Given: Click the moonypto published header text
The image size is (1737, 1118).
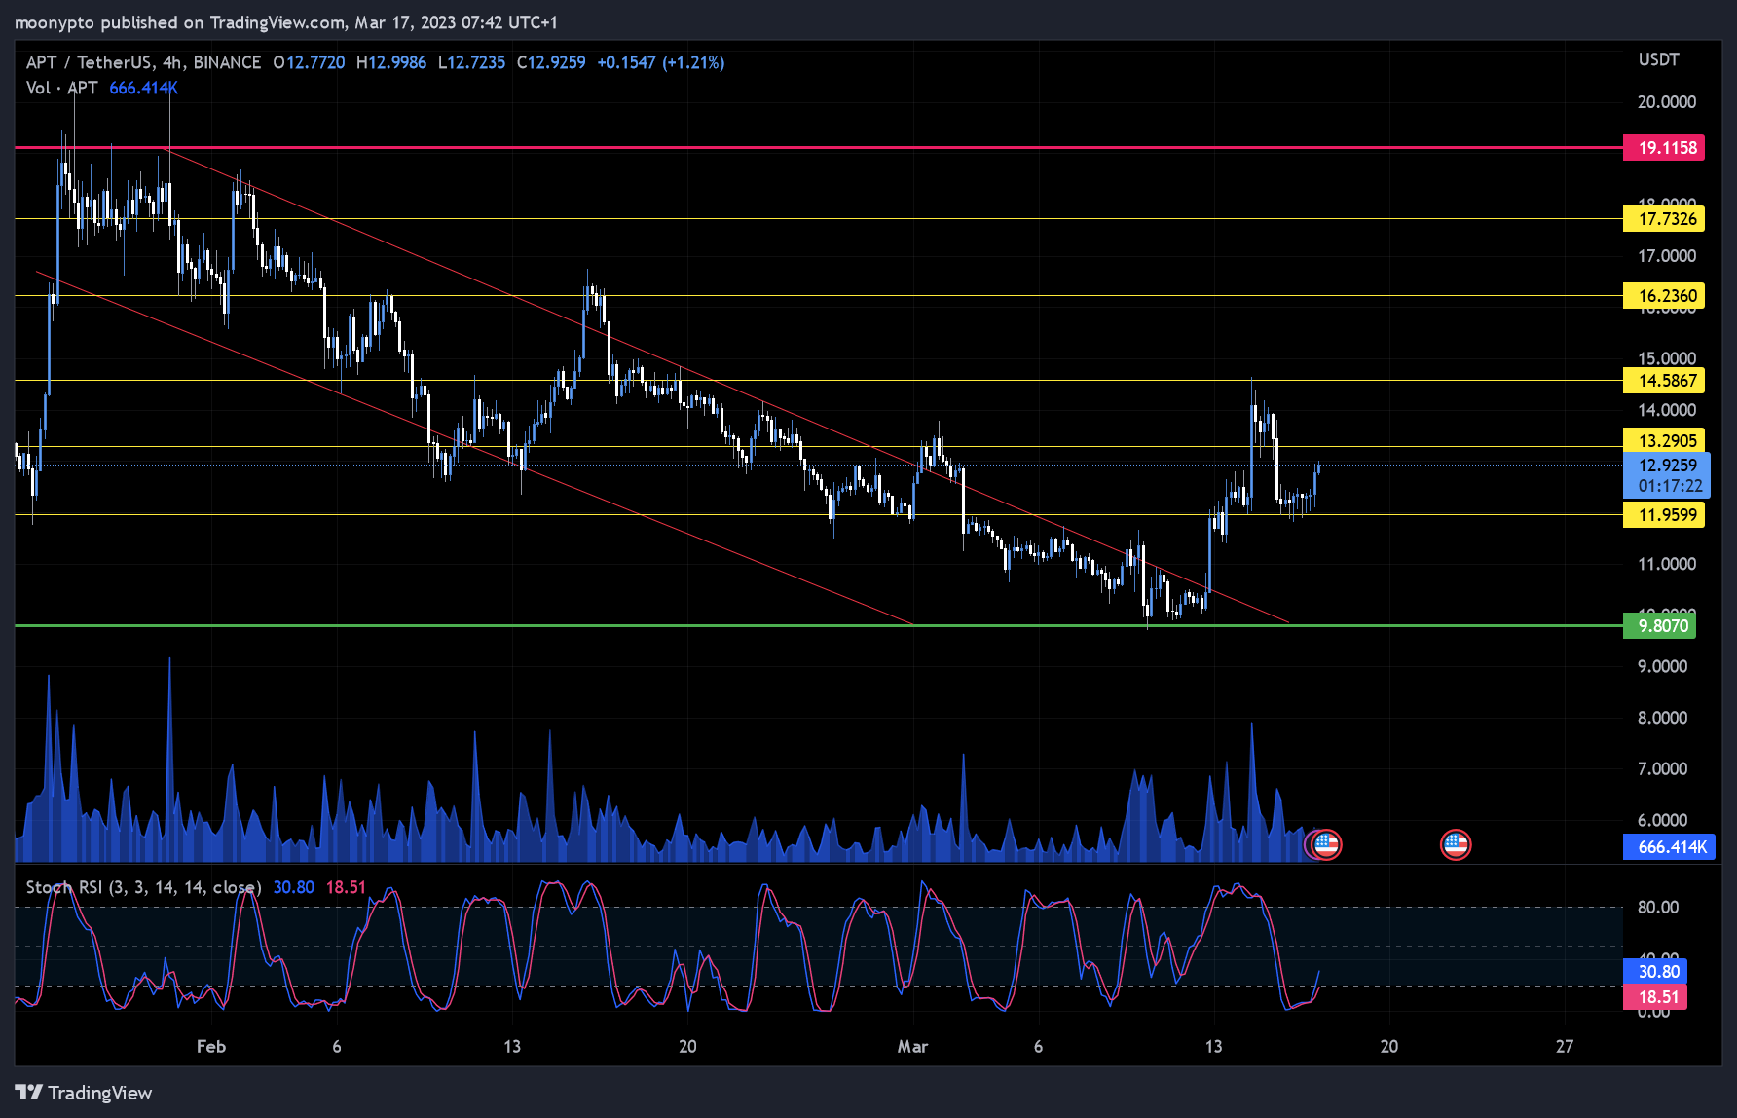Looking at the screenshot, I should point(286,22).
